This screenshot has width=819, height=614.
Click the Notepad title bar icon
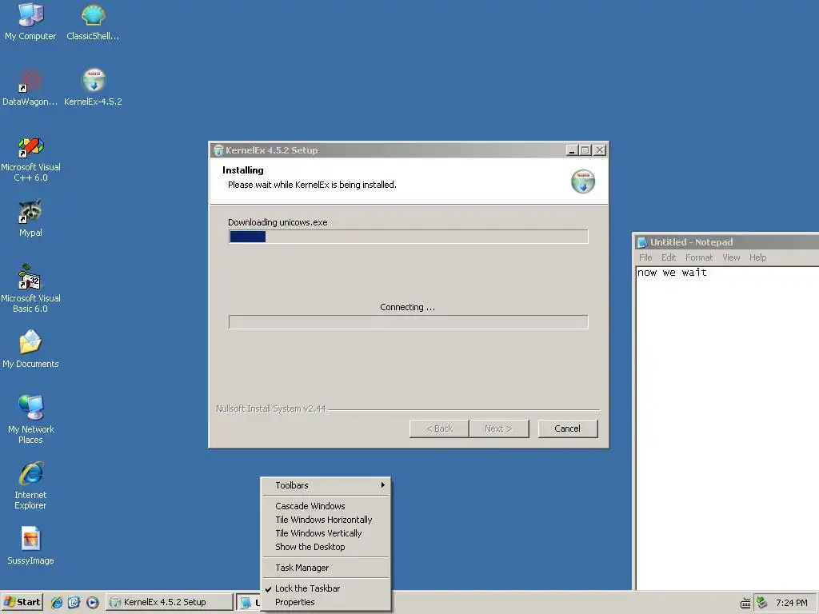point(642,242)
